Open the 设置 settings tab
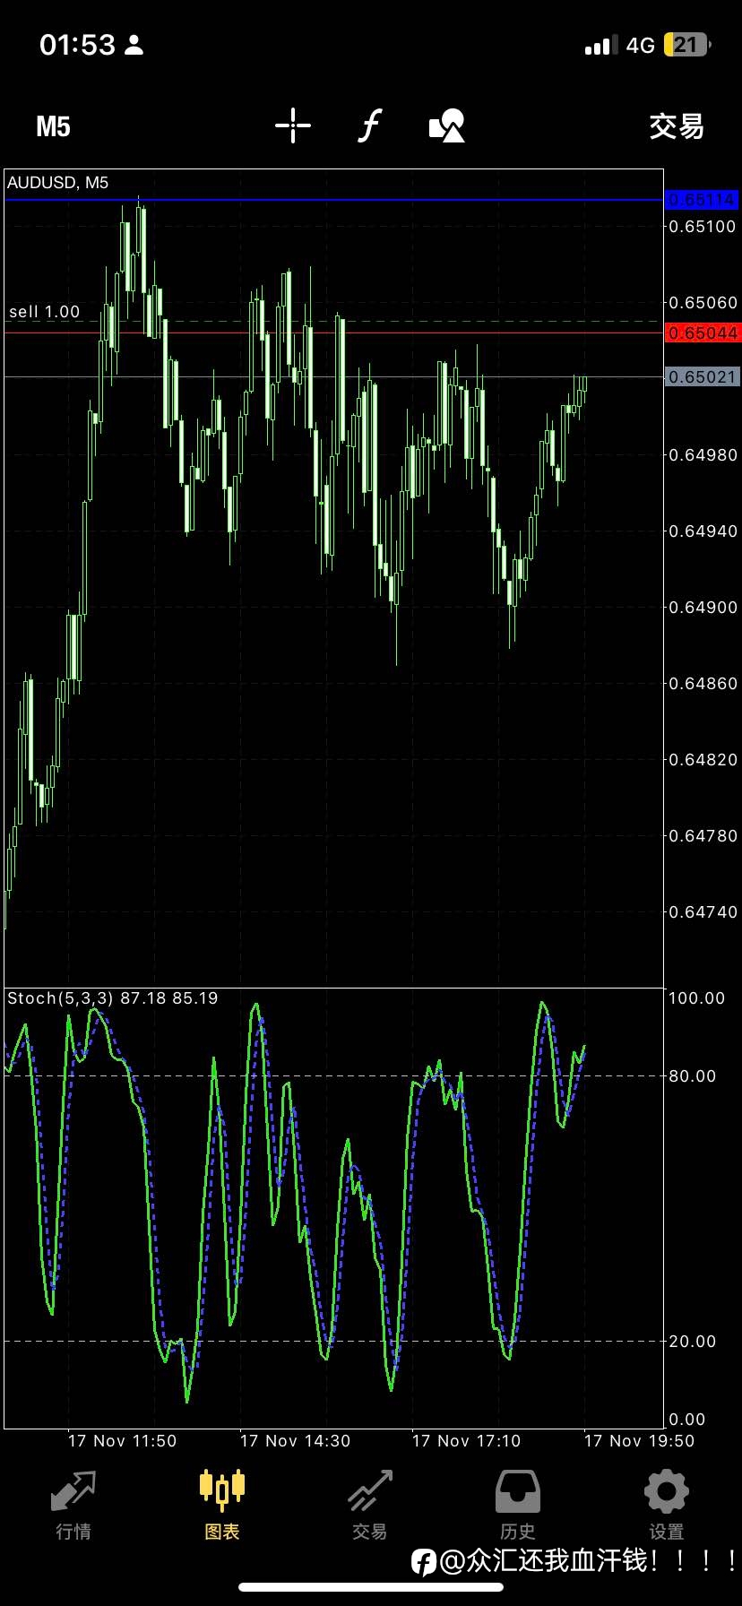 [667, 1506]
